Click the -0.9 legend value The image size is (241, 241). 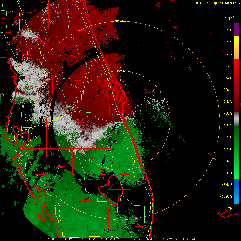tap(228, 114)
